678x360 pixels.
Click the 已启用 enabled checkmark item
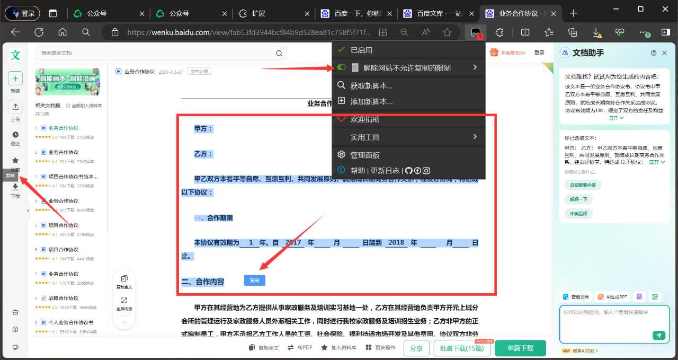coord(408,50)
